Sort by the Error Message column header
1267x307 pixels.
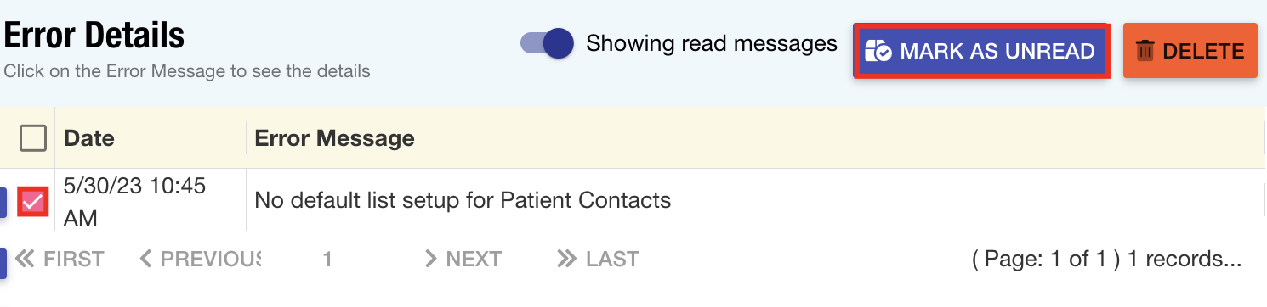coord(335,138)
